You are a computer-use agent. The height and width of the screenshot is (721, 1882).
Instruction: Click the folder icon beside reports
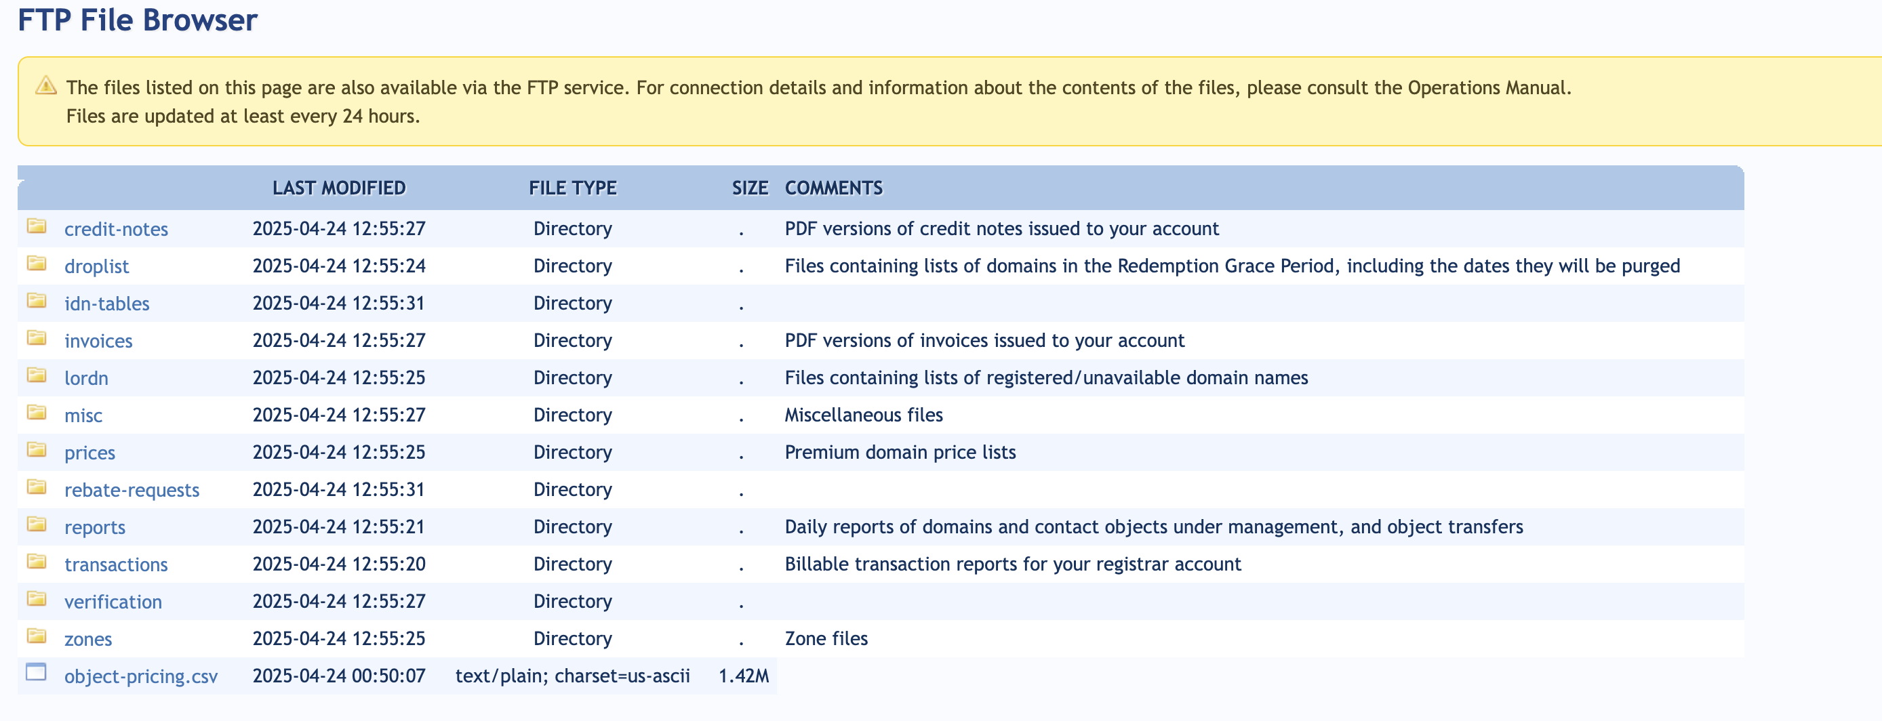click(37, 524)
